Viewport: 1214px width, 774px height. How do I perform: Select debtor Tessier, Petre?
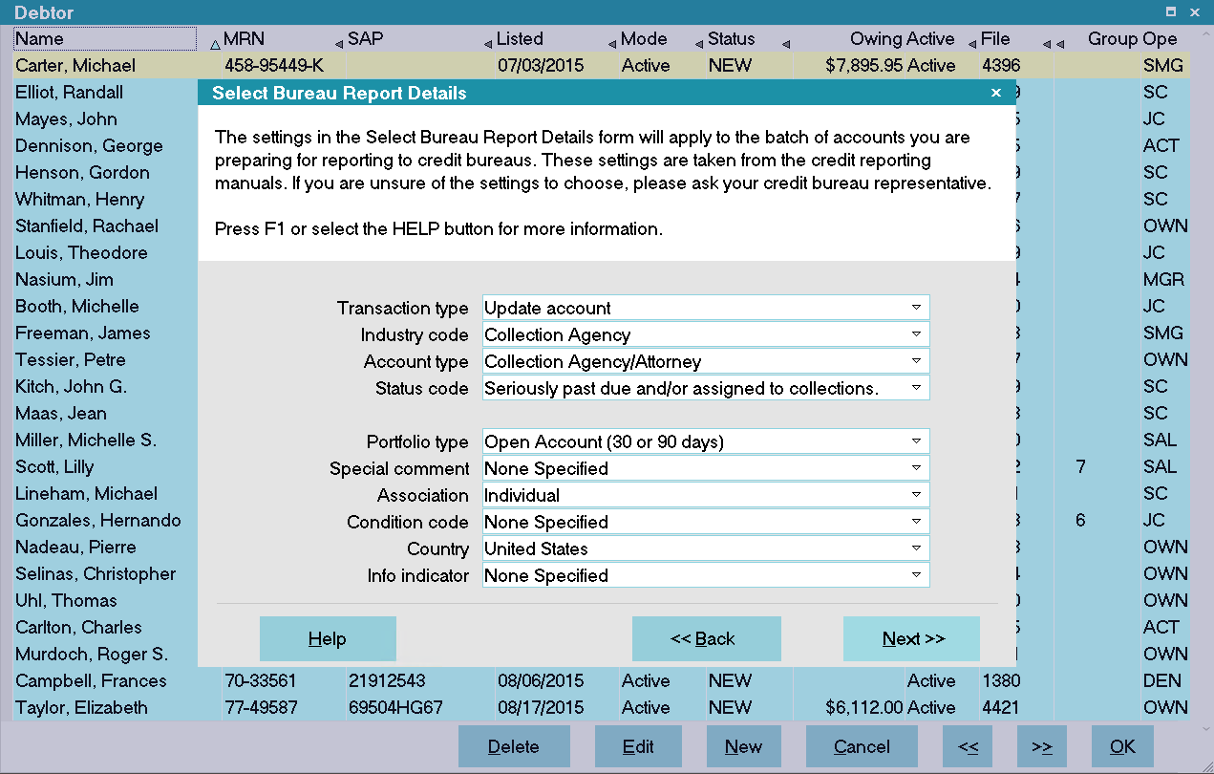[71, 360]
